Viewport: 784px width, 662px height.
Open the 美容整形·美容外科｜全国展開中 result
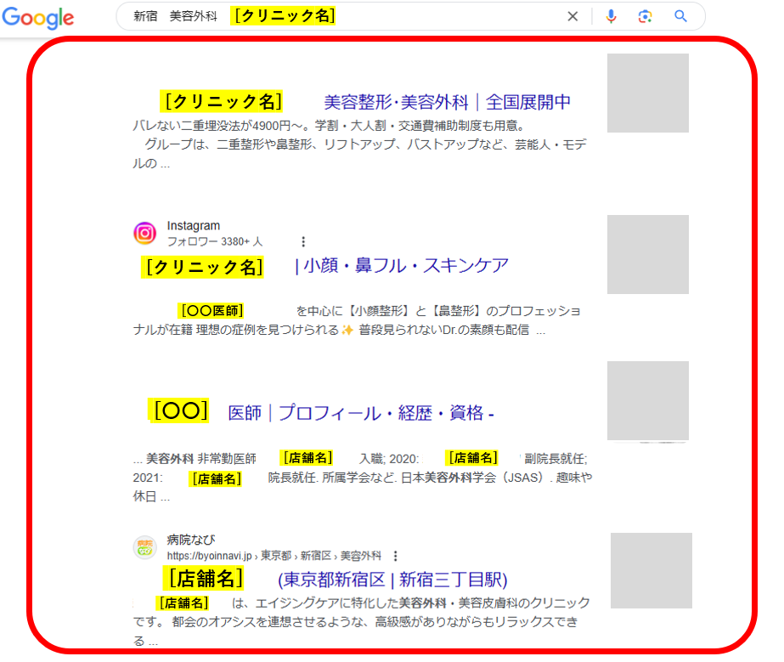(x=447, y=103)
